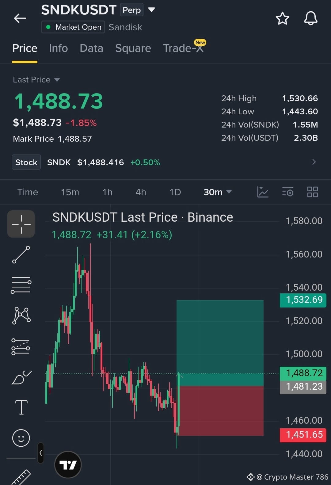Tap the 24h High value 1,530.66

coord(300,98)
